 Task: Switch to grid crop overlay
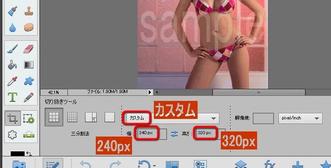point(72,117)
